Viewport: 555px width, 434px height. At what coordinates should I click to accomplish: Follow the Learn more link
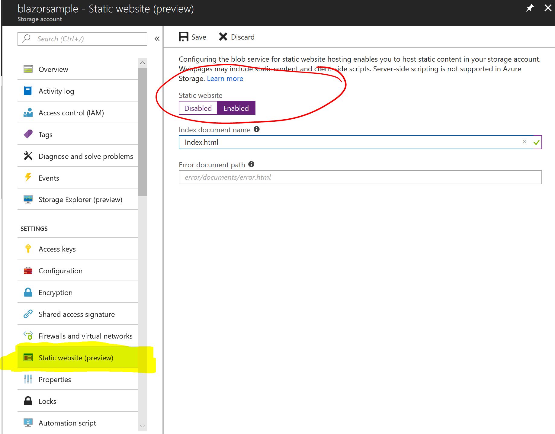225,79
